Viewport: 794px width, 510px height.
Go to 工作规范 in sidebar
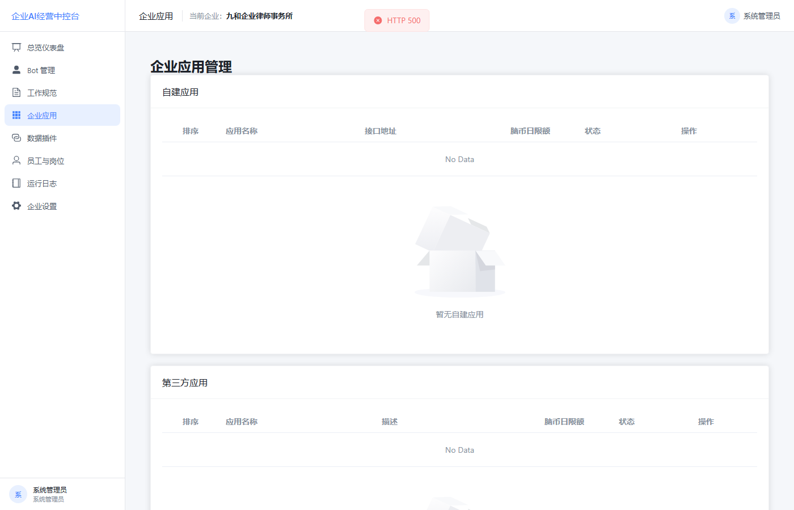coord(62,92)
